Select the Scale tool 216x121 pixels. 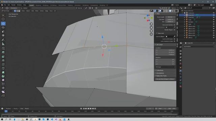3,31
